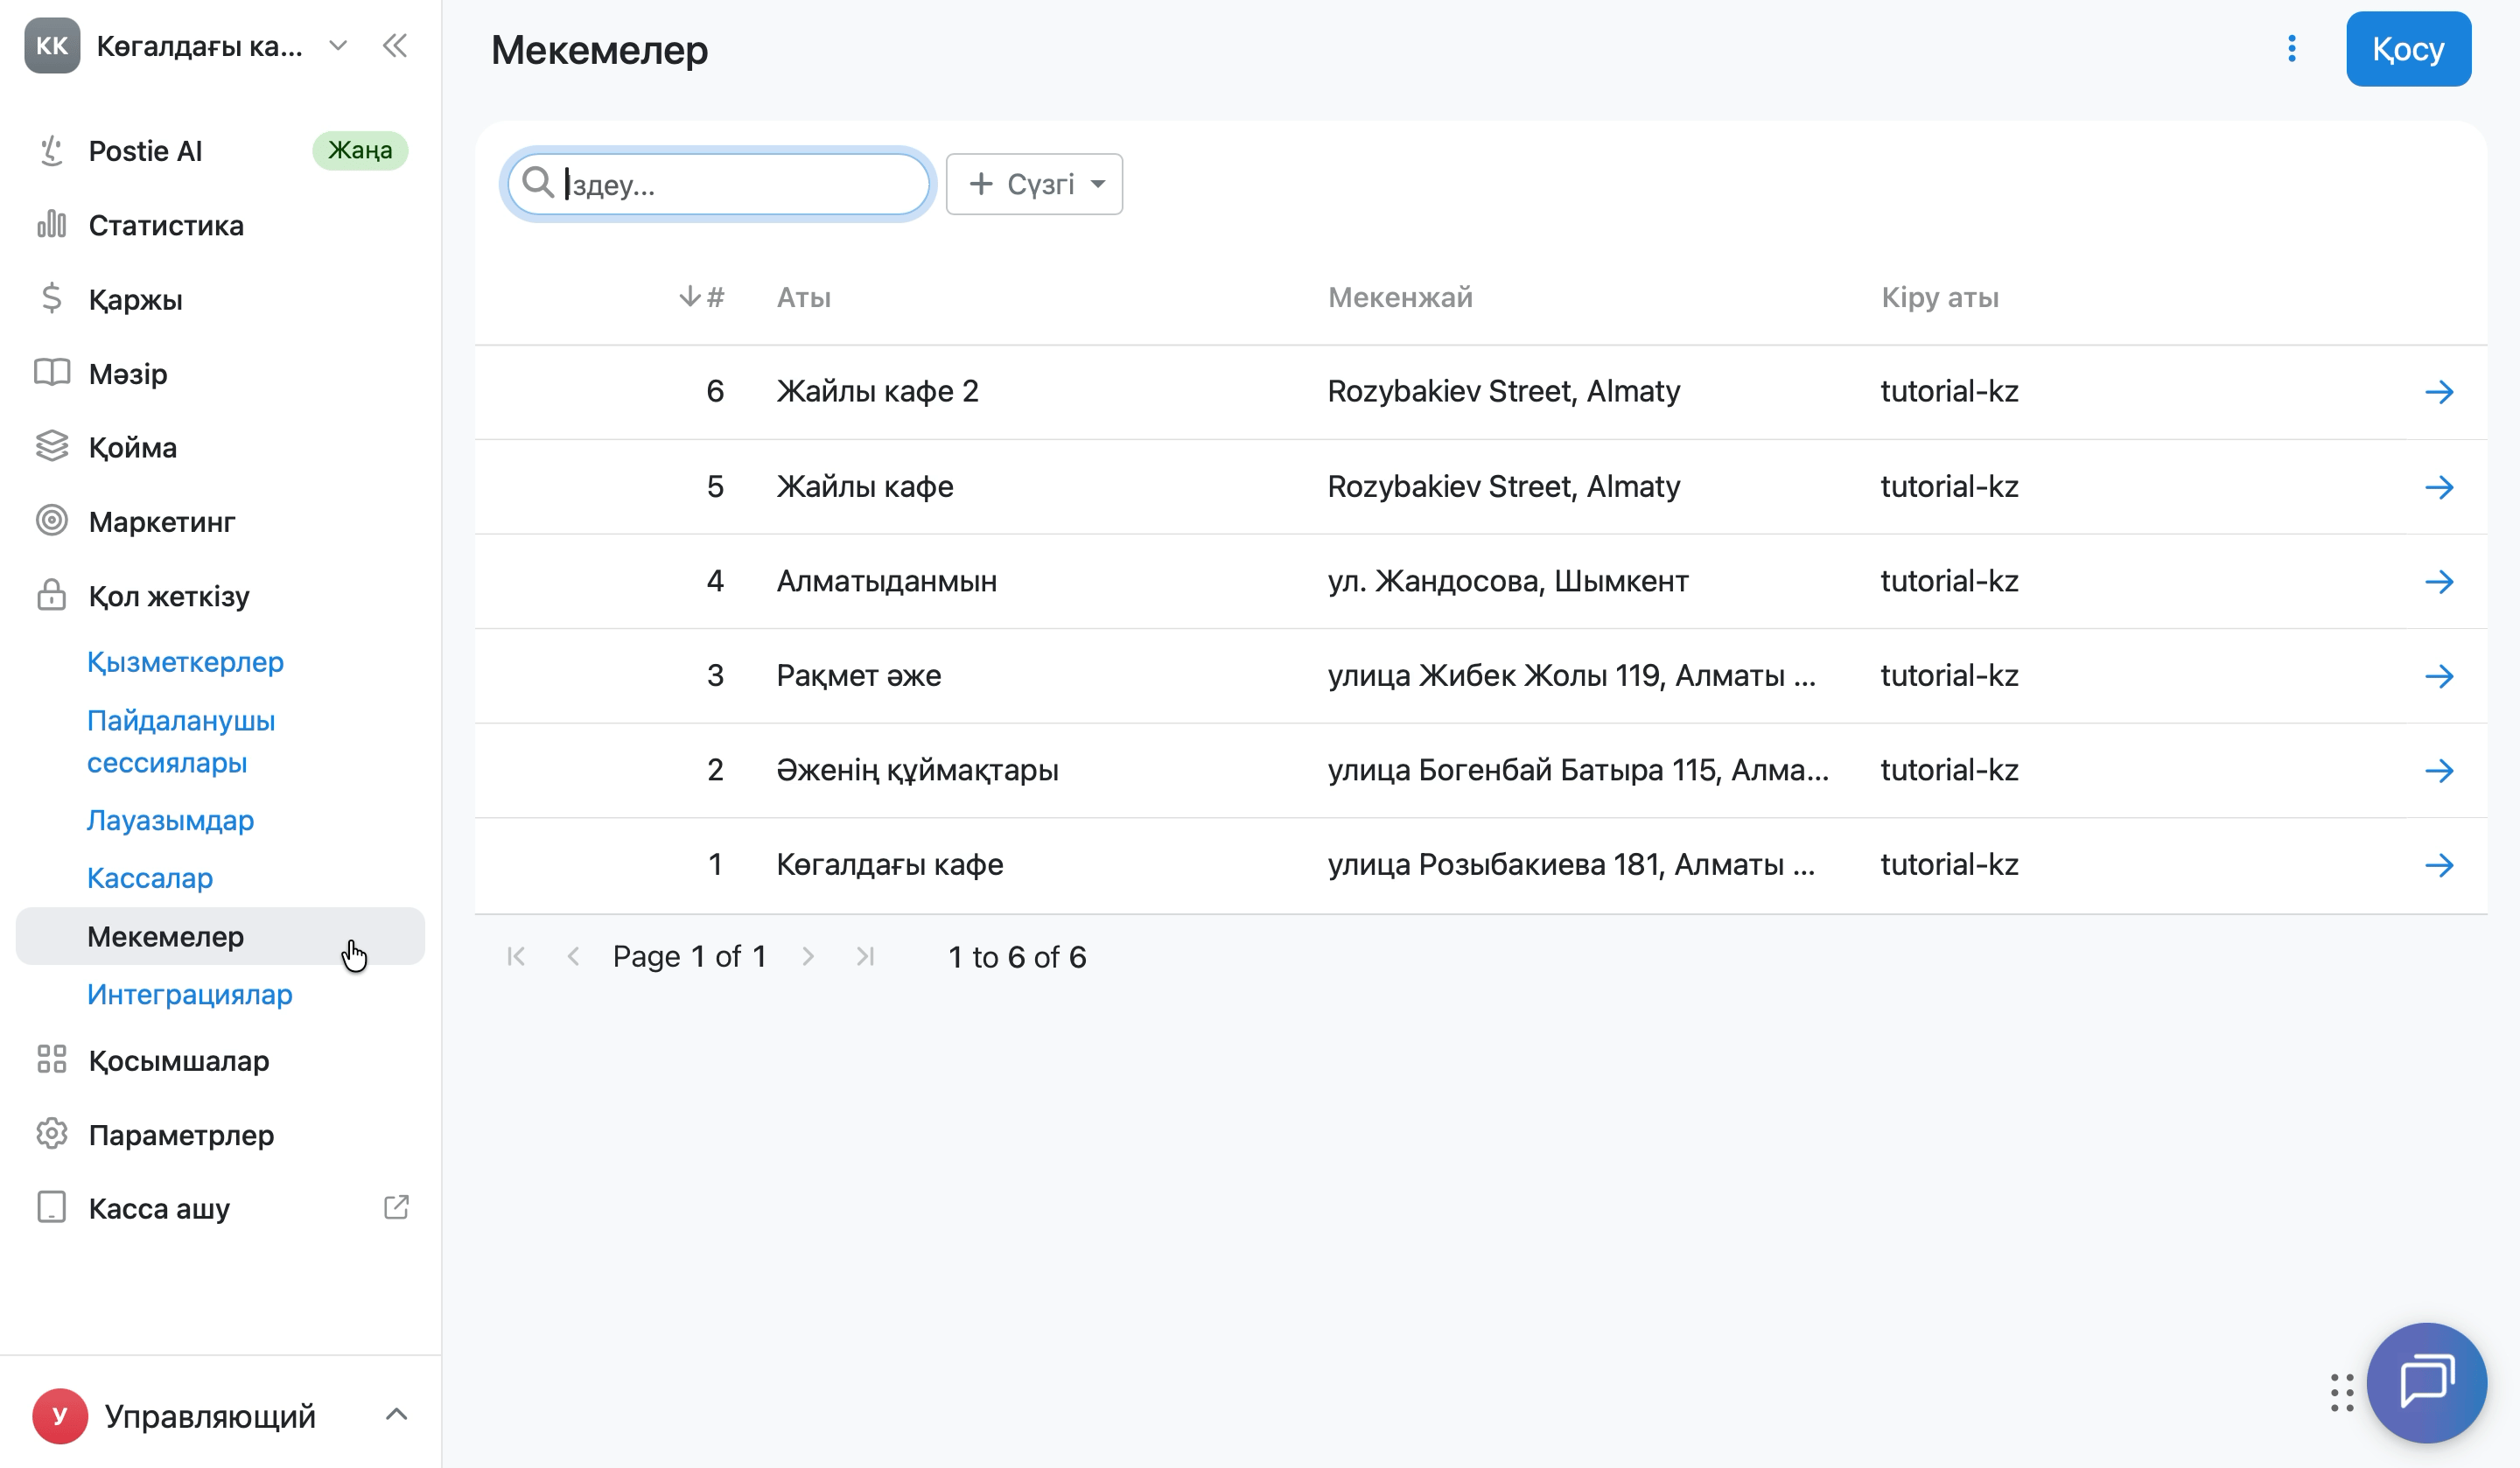Sort by the Мекенжай column header

[1400, 297]
